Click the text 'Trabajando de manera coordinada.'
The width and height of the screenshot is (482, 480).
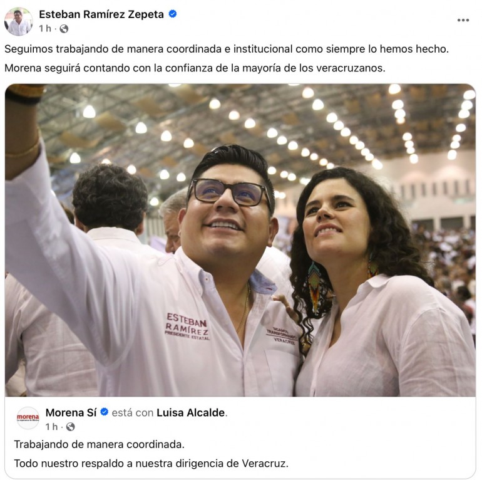coord(99,444)
